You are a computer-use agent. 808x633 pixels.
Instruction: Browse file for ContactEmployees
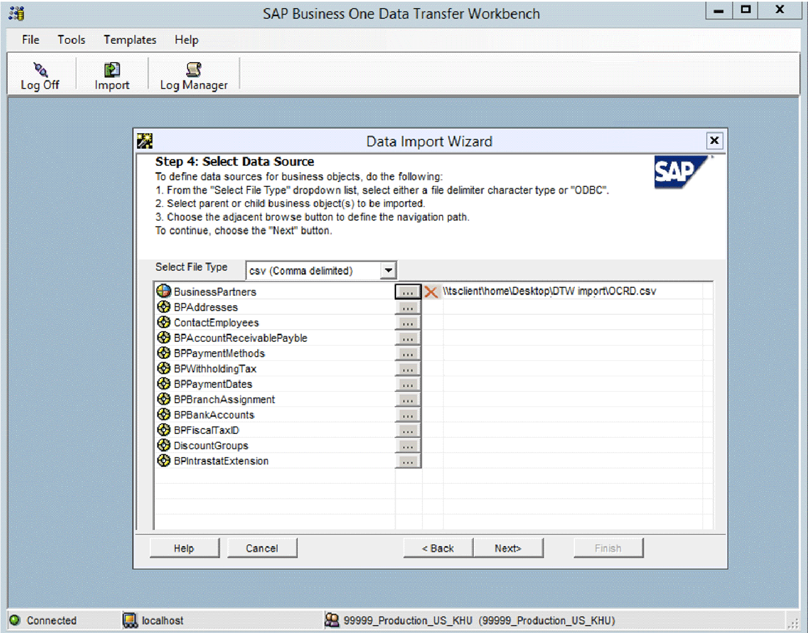click(x=408, y=323)
